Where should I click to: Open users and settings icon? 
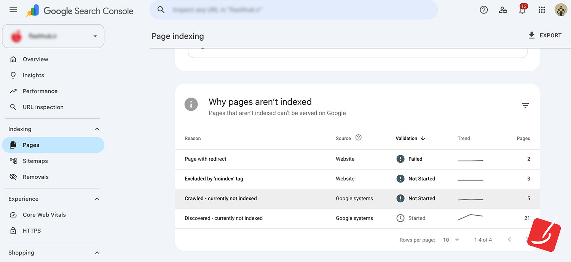tap(503, 10)
